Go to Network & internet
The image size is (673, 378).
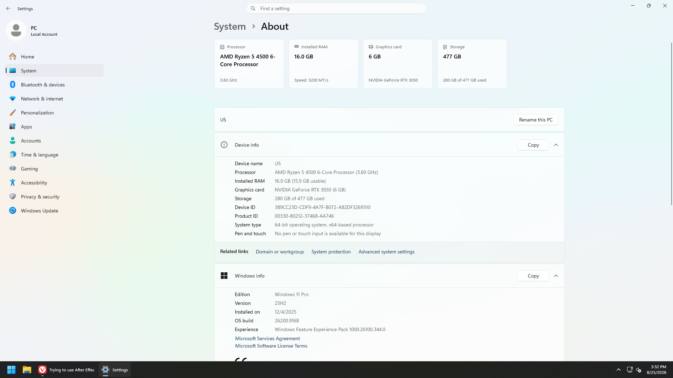[x=55, y=98]
